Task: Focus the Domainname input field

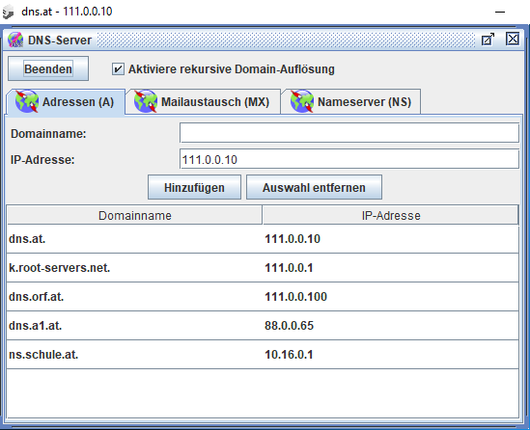Action: [x=349, y=133]
